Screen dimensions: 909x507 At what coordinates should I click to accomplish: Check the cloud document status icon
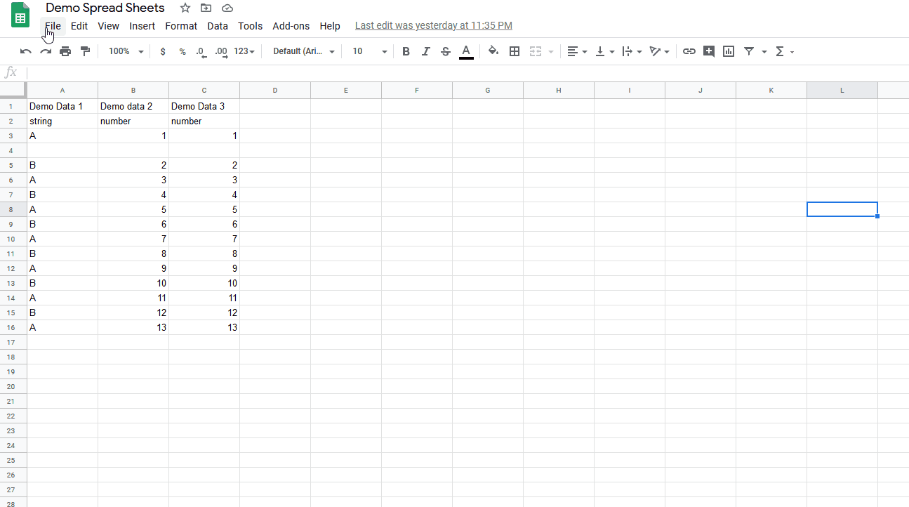(227, 8)
